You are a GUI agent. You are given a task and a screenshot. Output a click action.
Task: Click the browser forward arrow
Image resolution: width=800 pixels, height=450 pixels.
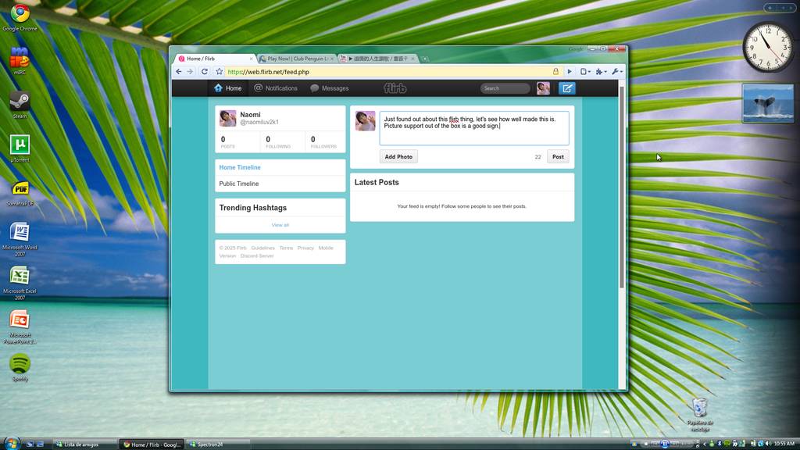(x=190, y=72)
